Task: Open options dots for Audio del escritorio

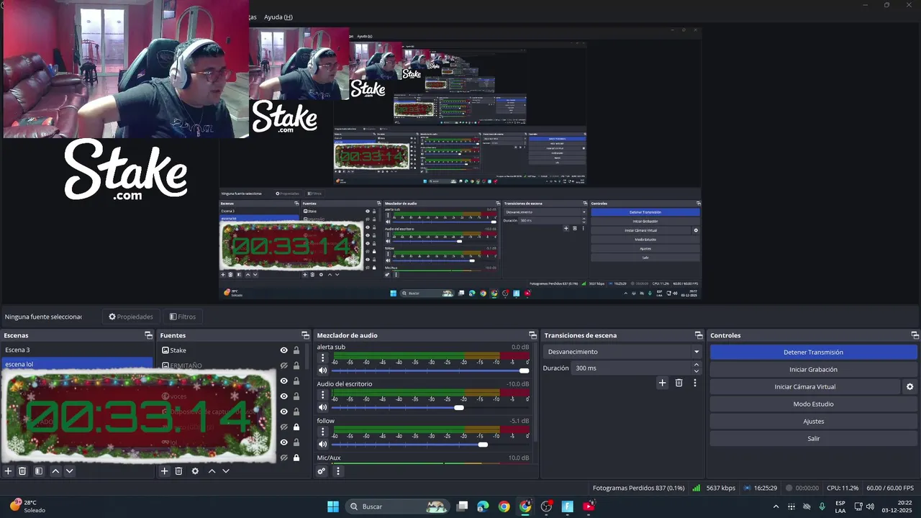Action: pos(322,395)
